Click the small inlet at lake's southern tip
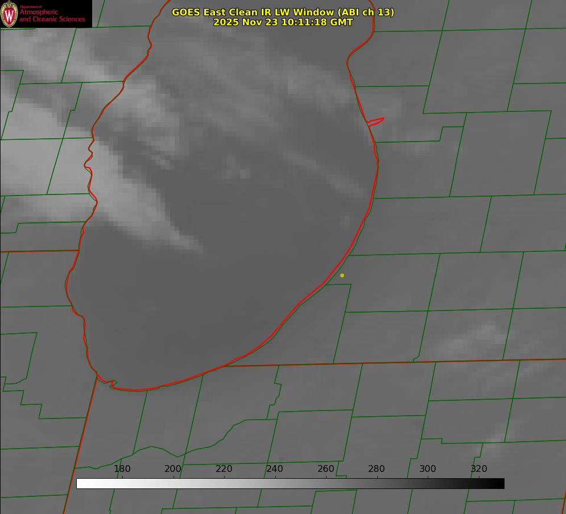 (x=112, y=384)
